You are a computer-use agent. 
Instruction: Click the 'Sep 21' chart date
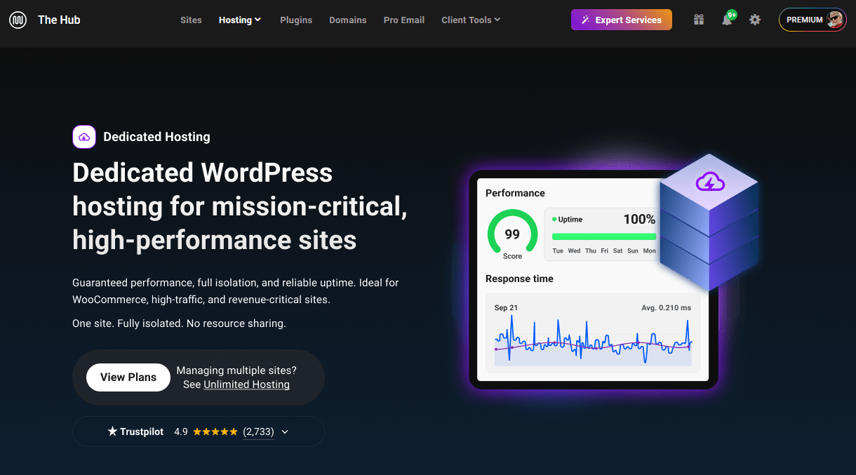[x=506, y=308]
